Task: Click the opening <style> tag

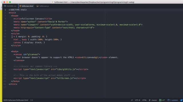Action: pos(15,33)
